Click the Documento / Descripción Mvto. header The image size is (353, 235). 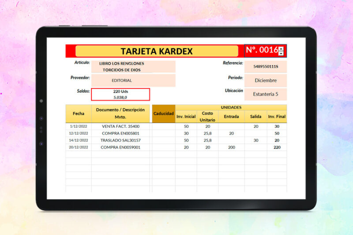tap(120, 114)
